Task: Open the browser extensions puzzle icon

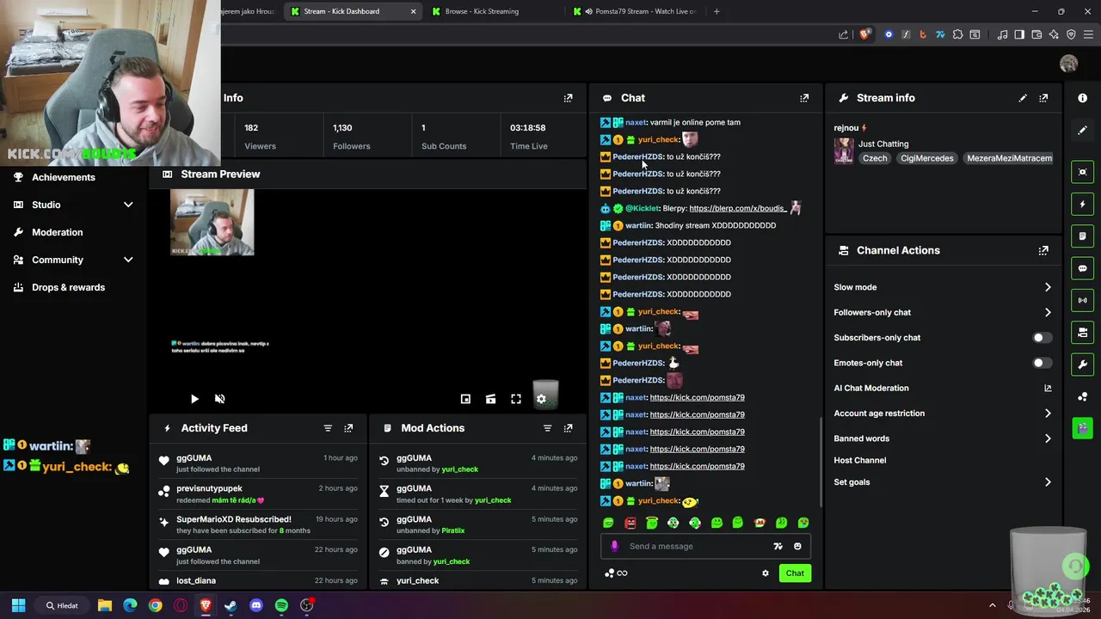Action: pos(957,34)
